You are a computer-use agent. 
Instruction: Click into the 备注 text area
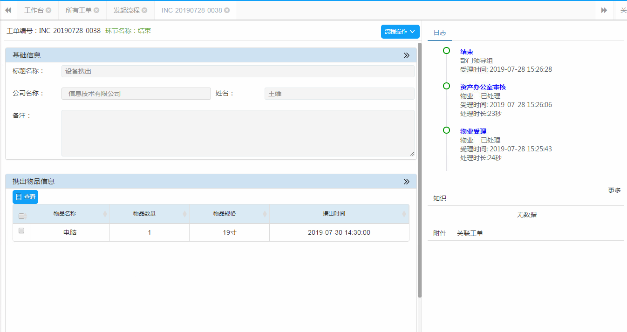[x=238, y=133]
